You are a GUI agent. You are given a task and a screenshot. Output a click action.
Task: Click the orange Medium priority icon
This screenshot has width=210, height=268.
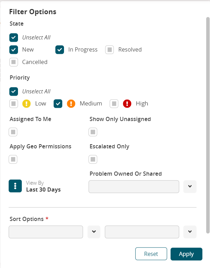click(71, 103)
